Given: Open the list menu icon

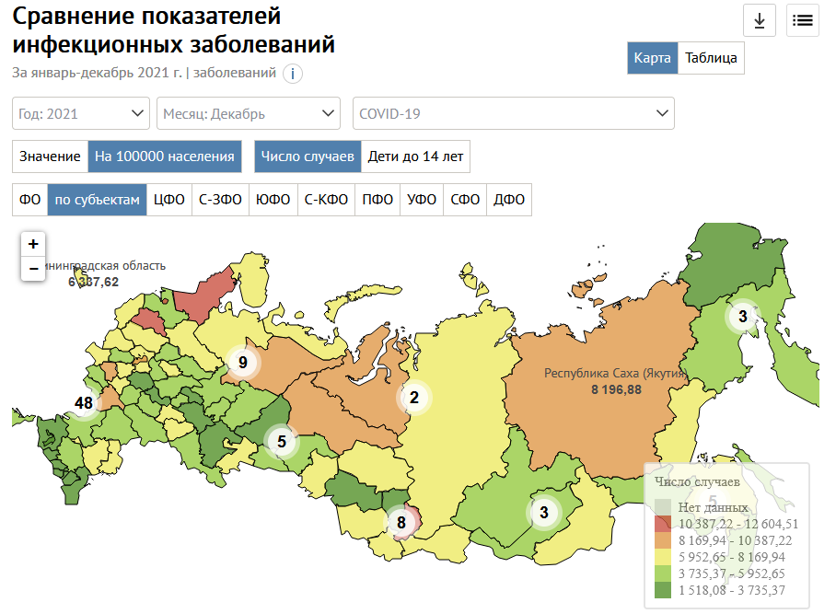Looking at the screenshot, I should (x=803, y=21).
